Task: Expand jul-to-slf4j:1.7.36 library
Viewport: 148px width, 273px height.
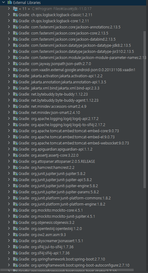Action: click(9, 247)
